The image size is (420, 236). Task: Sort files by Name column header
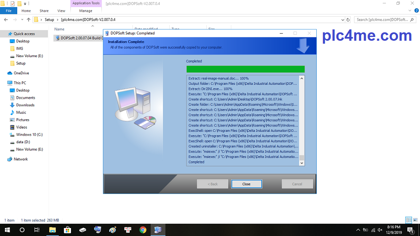[x=59, y=29]
